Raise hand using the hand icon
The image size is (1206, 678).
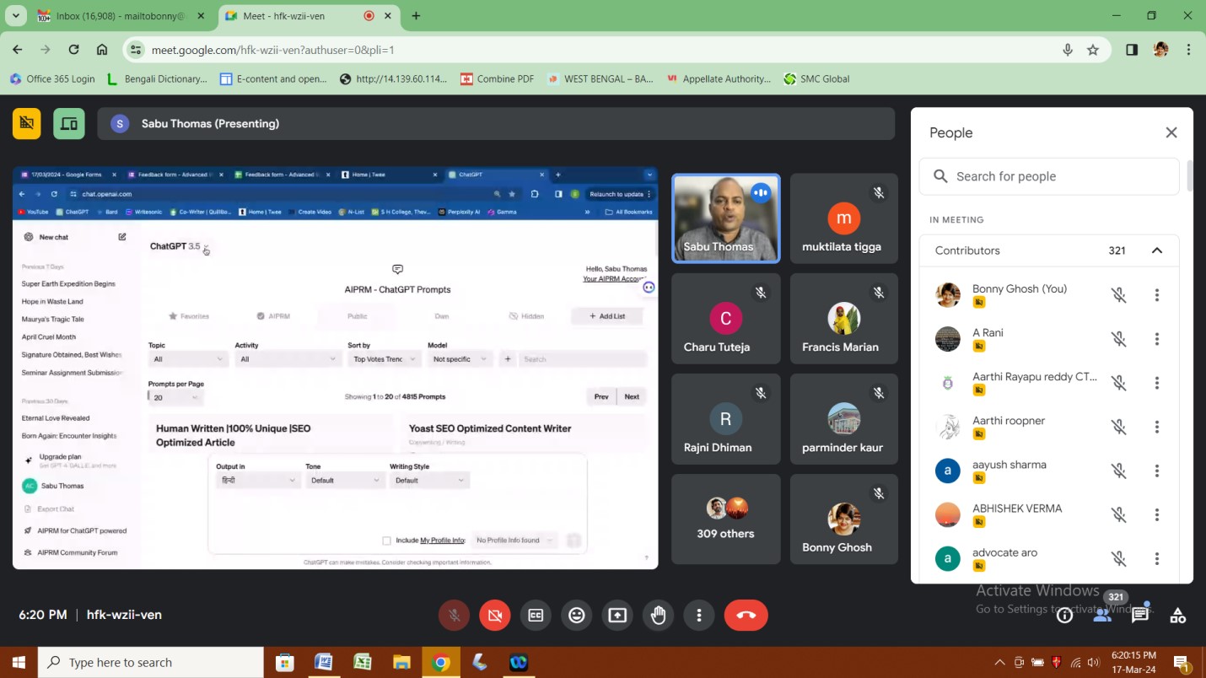tap(658, 616)
